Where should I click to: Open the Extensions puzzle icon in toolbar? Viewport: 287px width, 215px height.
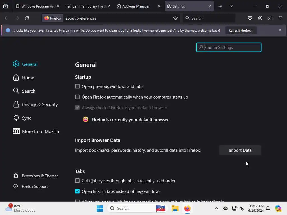click(x=270, y=18)
